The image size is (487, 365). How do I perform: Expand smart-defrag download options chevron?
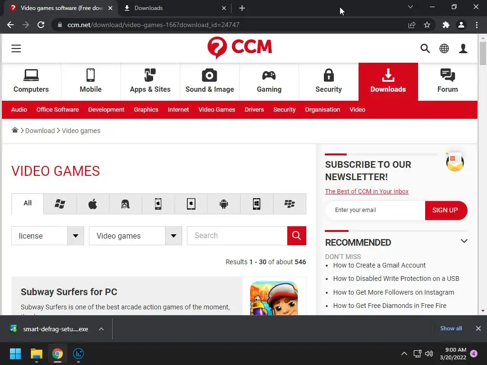[x=101, y=329]
